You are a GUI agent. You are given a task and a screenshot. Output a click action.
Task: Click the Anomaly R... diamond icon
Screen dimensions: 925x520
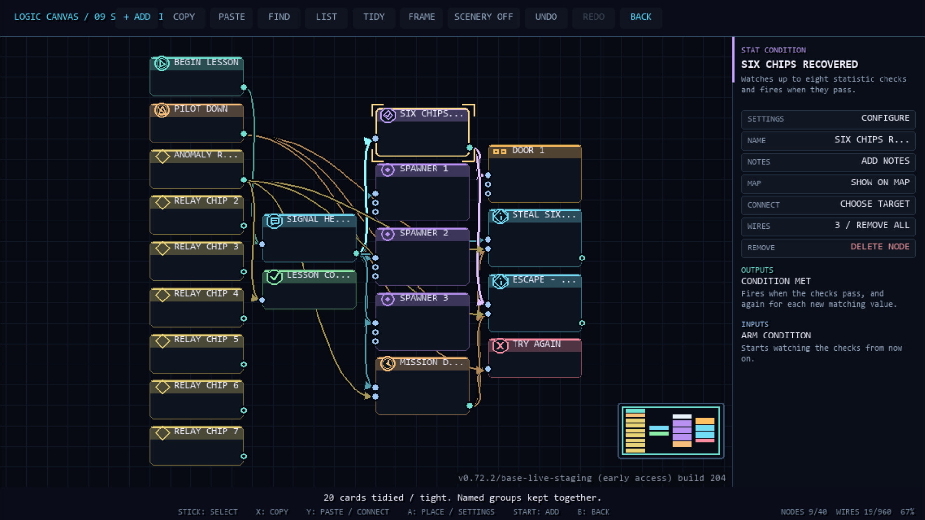(162, 156)
